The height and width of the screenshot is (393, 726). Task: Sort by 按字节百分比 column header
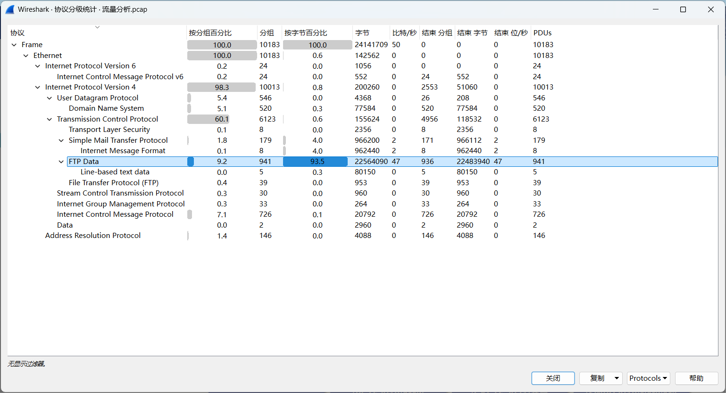click(x=317, y=33)
